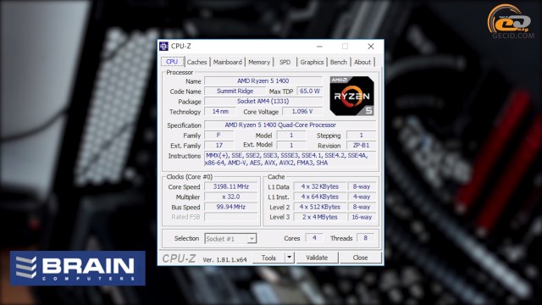Image resolution: width=542 pixels, height=305 pixels.
Task: Open the About tab
Action: point(362,62)
